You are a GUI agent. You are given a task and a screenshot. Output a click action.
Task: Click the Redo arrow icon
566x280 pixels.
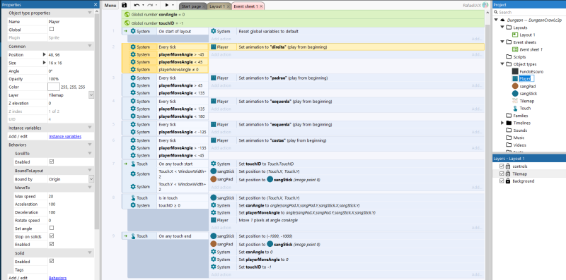150,6
